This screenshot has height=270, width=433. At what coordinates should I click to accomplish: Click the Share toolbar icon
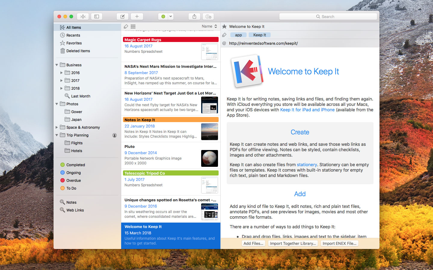[x=194, y=16]
